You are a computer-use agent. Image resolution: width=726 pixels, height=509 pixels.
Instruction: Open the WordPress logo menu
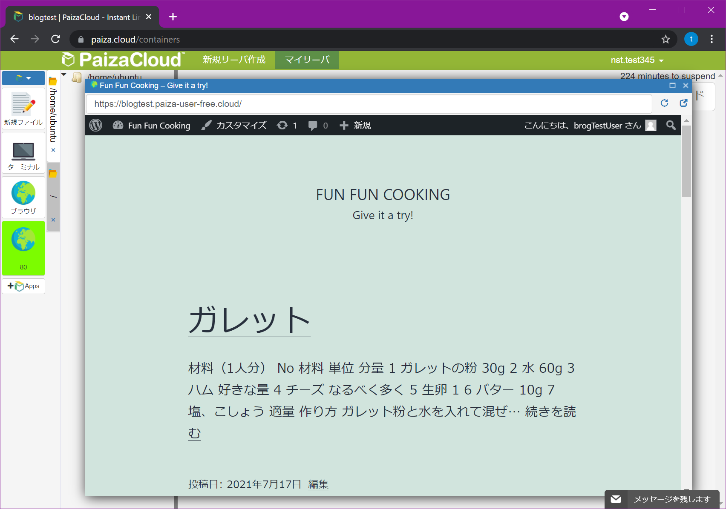(x=96, y=126)
